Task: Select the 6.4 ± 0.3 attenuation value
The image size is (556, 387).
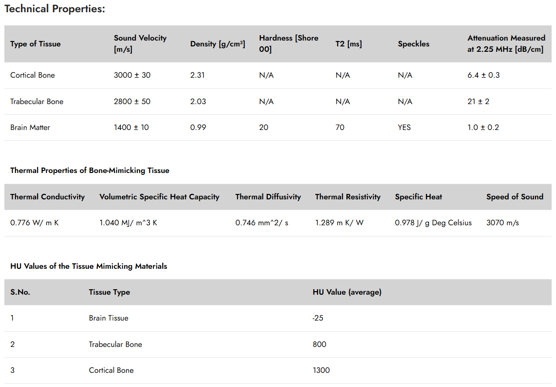Action: [x=483, y=75]
